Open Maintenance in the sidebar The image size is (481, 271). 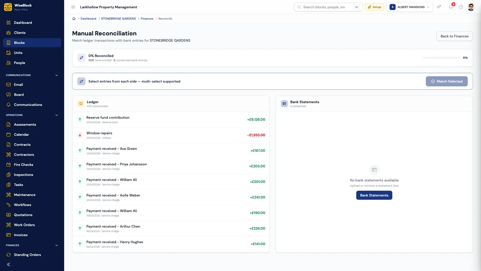pos(32,195)
